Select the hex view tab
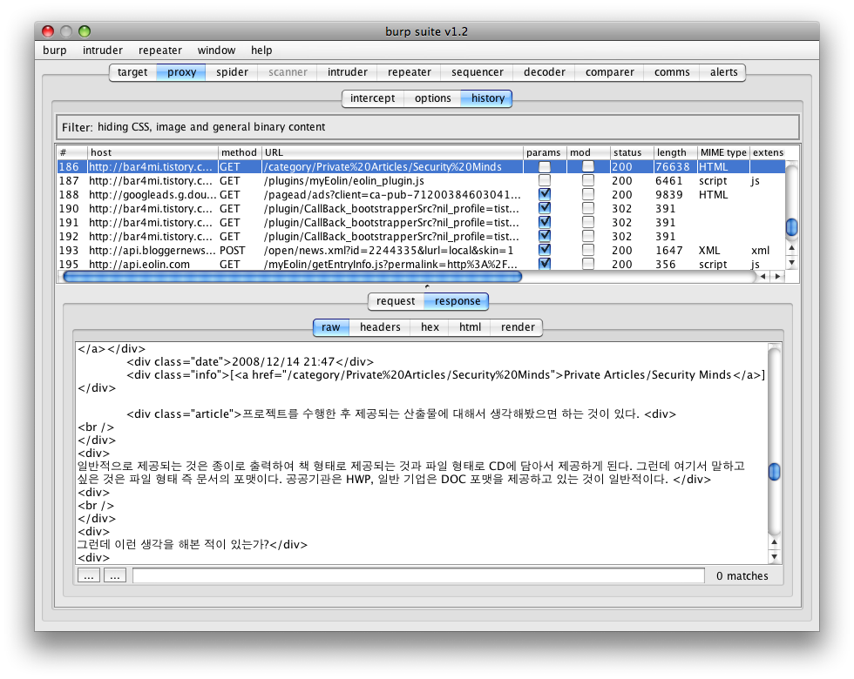854x679 pixels. (x=429, y=327)
